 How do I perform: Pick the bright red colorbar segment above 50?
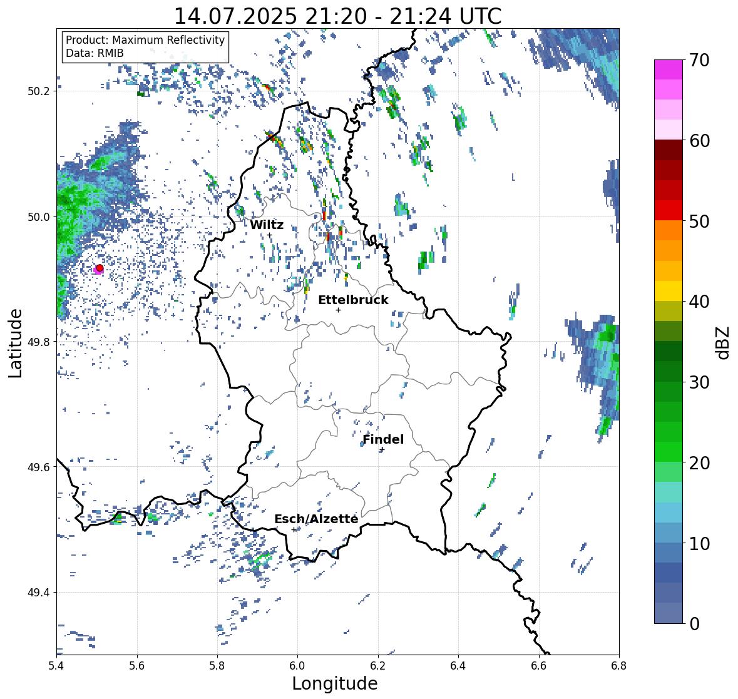(669, 210)
